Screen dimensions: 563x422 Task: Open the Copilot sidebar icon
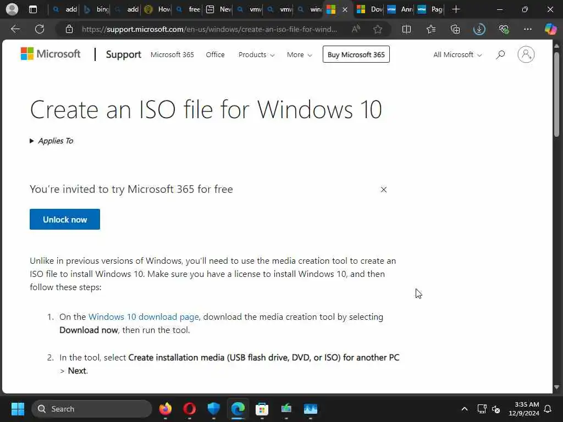550,29
